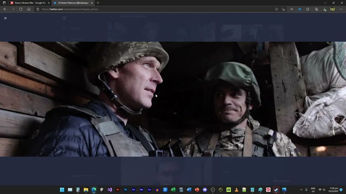Open File Explorer from the taskbar

coord(86,190)
